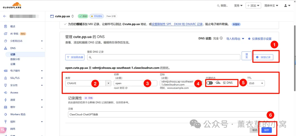The image size is (296, 136).
Task: Open the 支持 dropdown menu
Action: click(x=238, y=6)
